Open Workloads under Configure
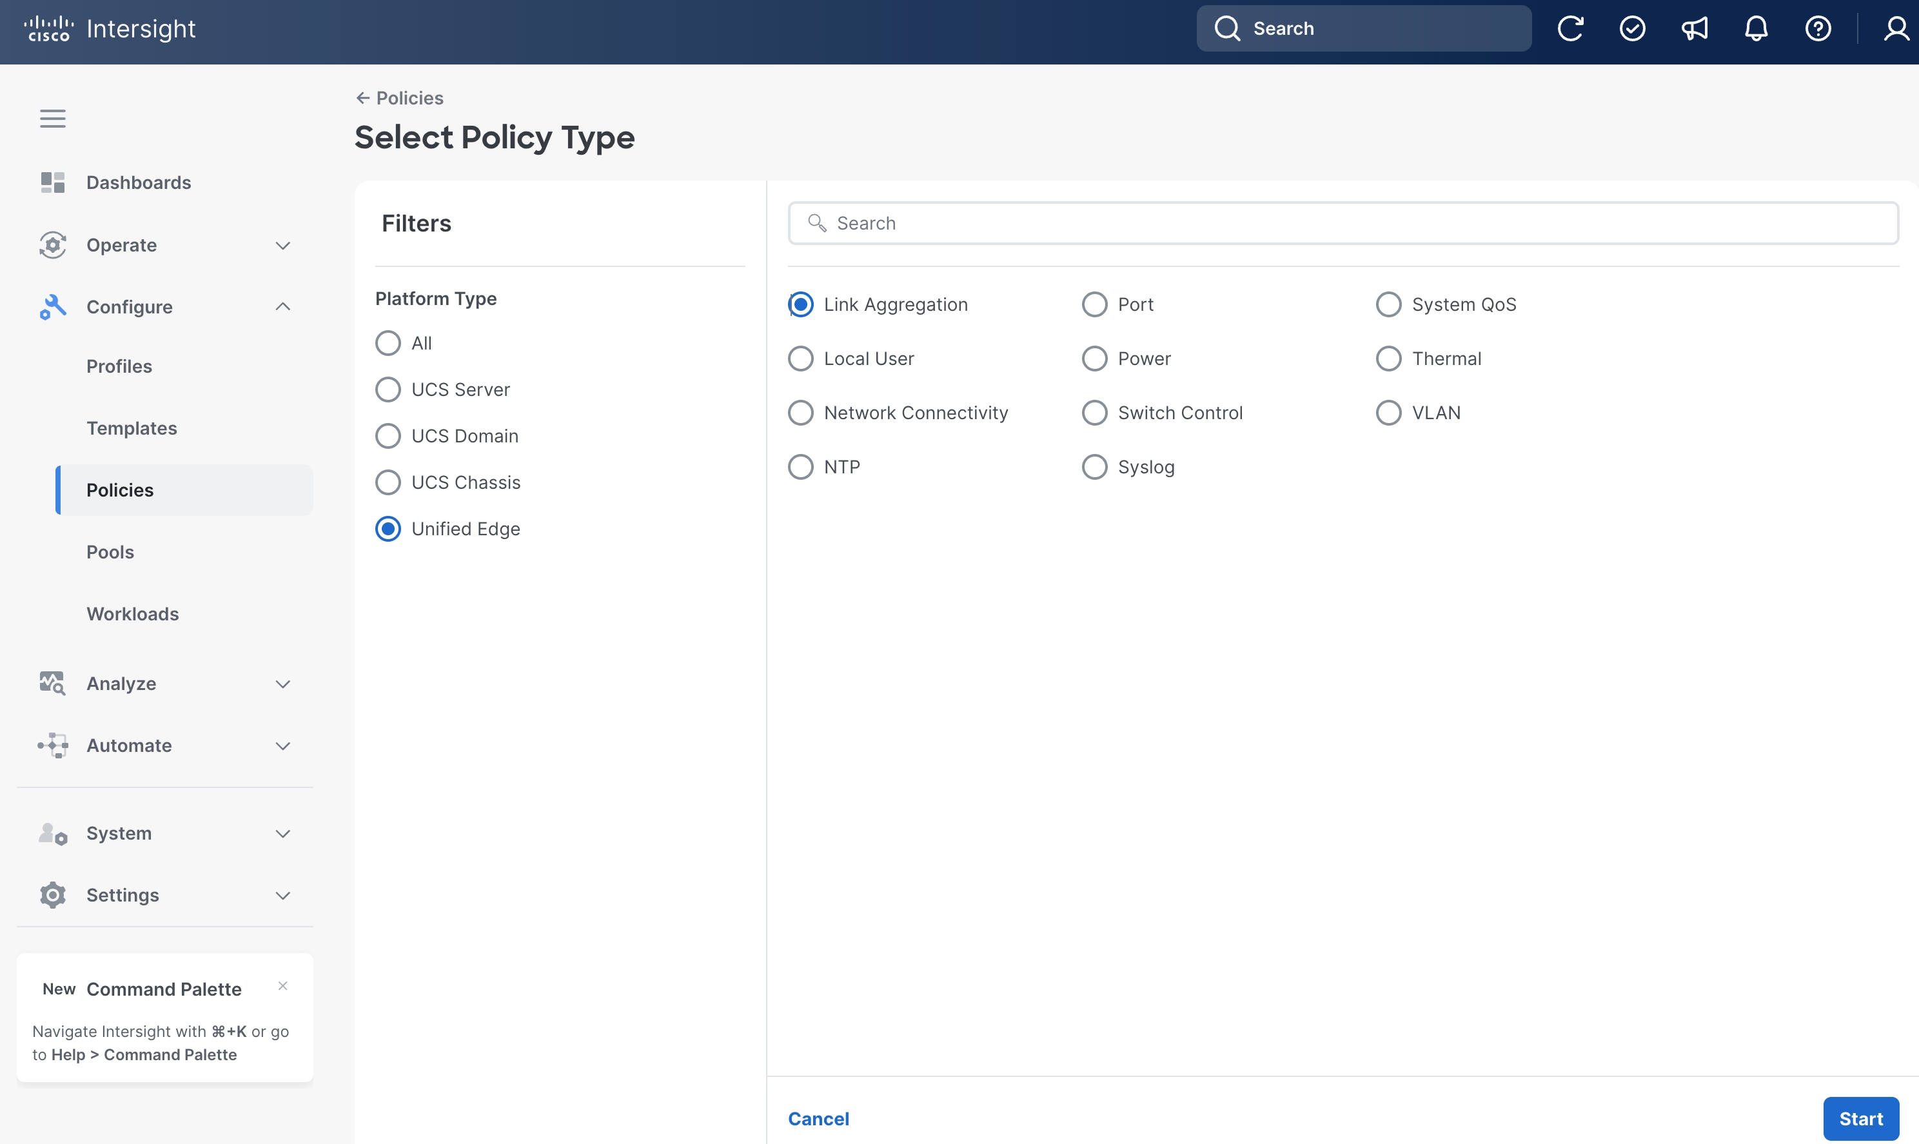 tap(133, 615)
